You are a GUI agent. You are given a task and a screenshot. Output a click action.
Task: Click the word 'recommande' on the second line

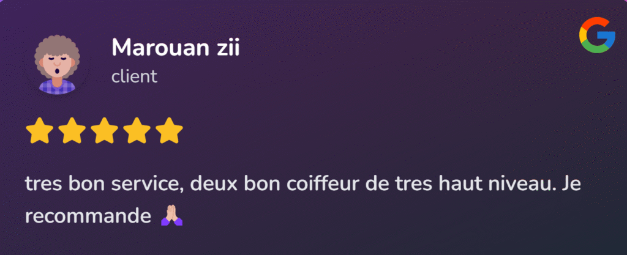[x=88, y=216]
